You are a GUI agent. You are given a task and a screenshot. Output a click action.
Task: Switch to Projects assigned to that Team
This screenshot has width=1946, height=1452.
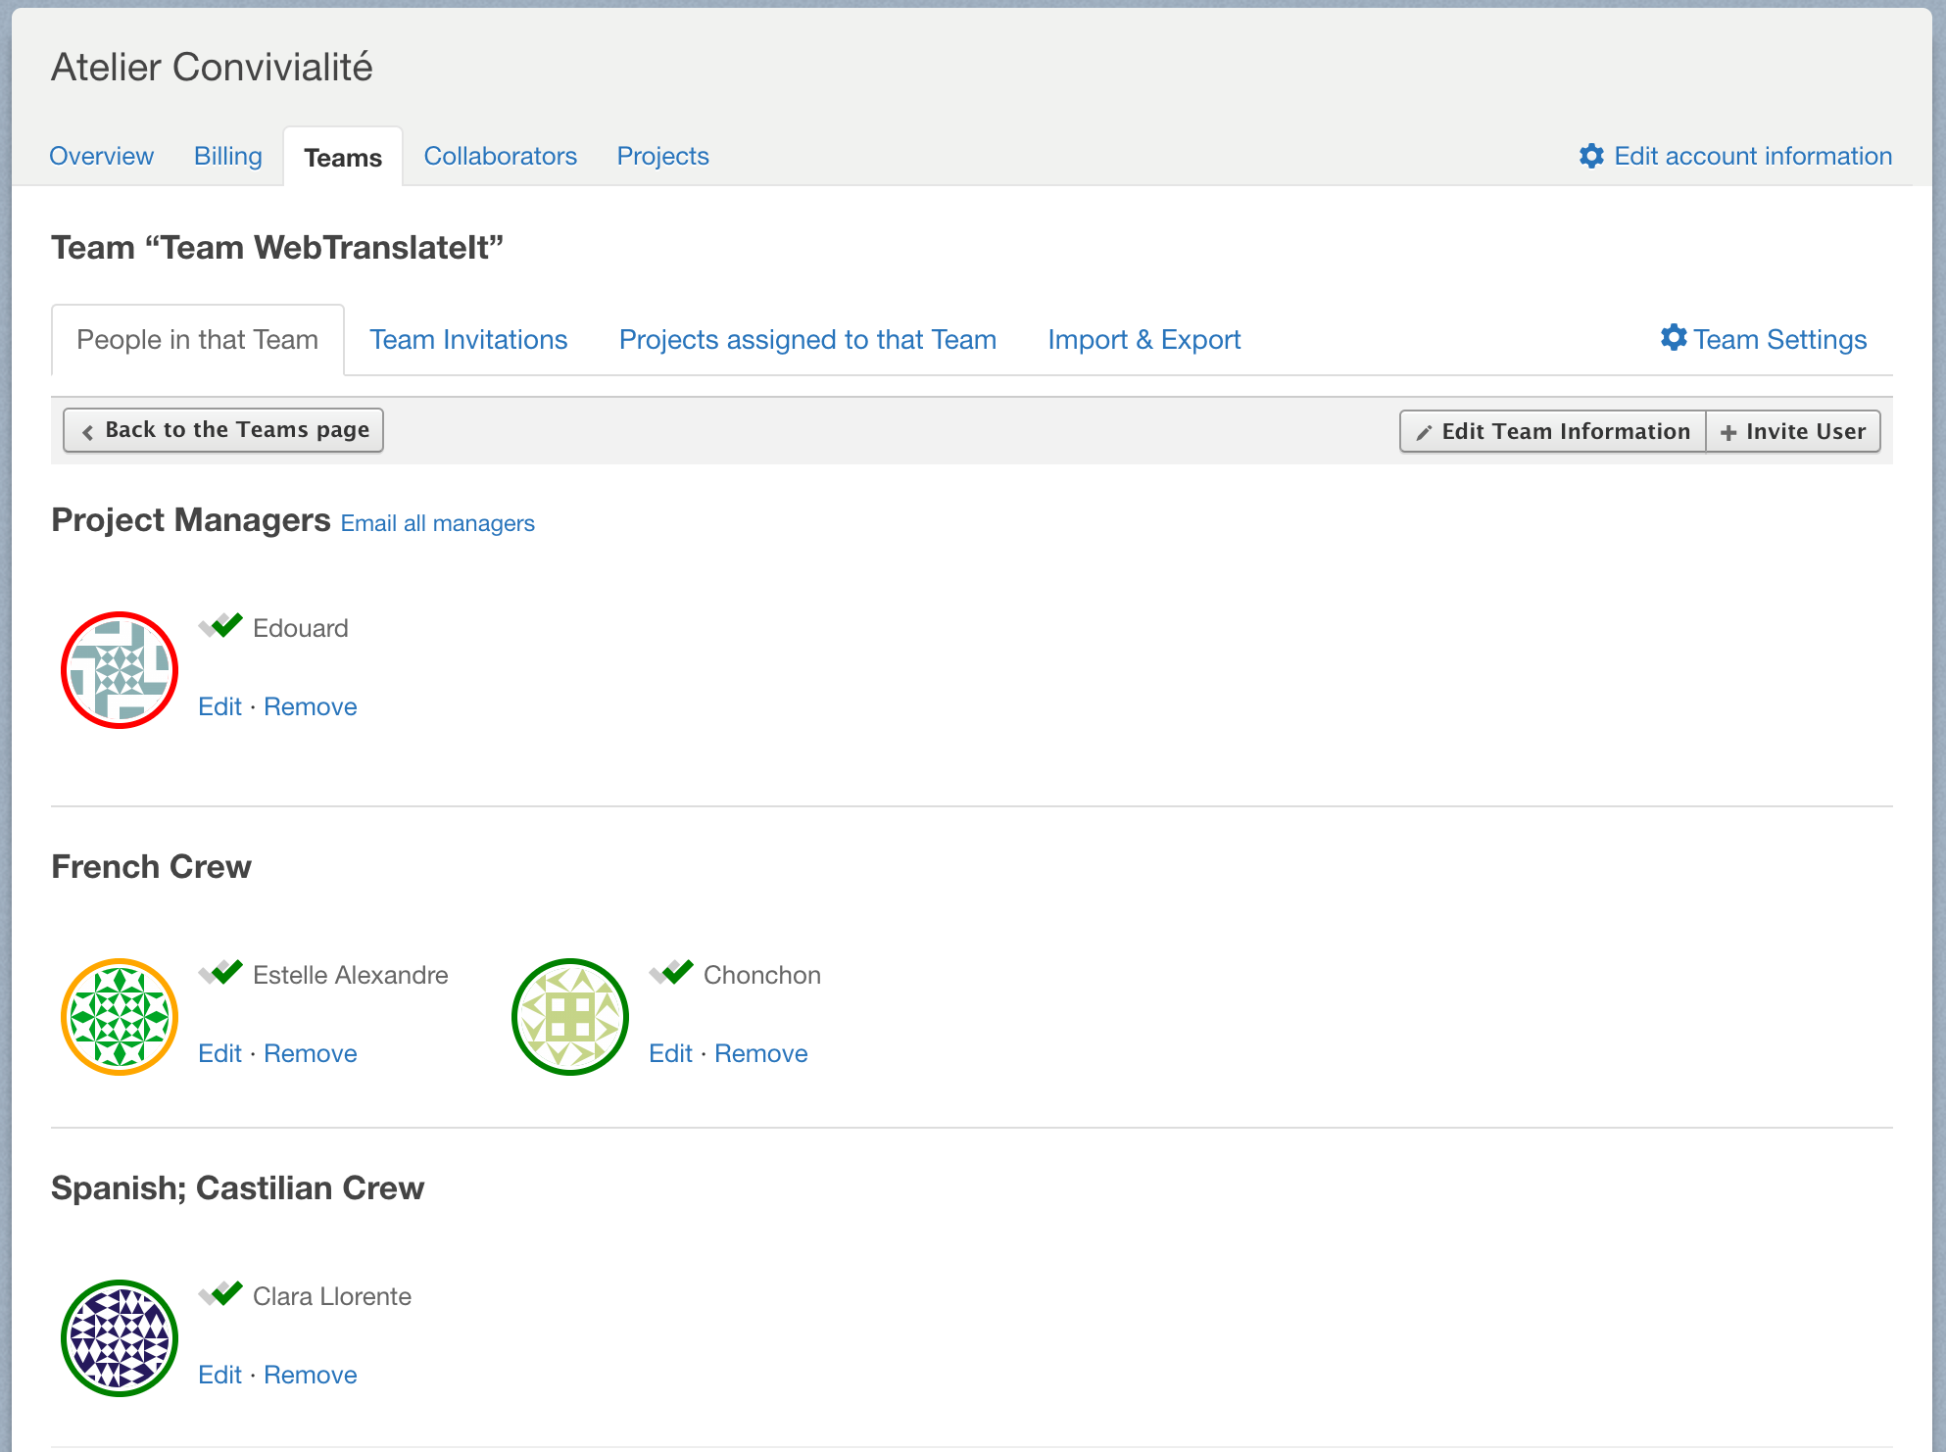pyautogui.click(x=807, y=340)
